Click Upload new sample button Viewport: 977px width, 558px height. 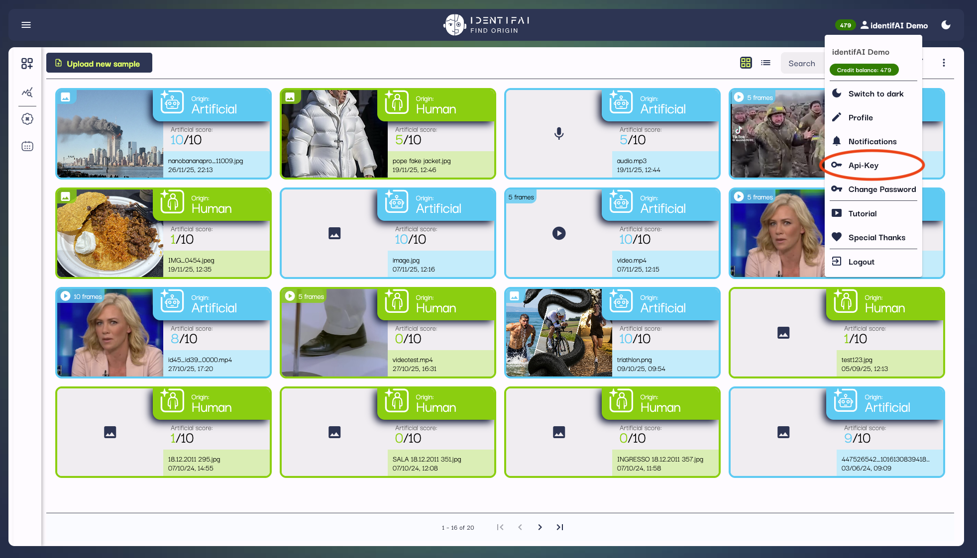tap(99, 63)
